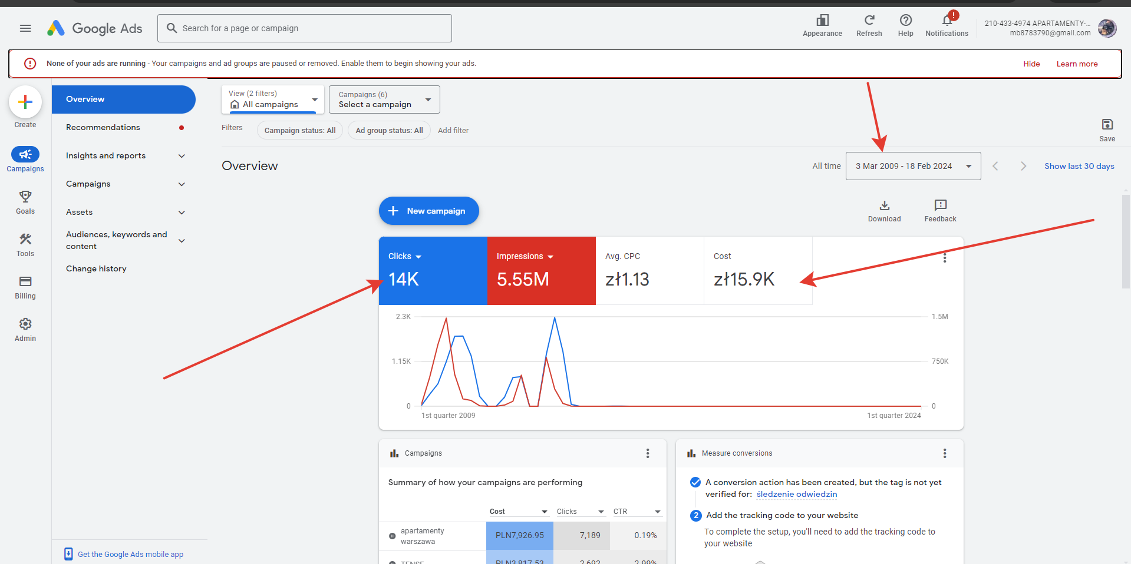Open the CTR column dropdown

pyautogui.click(x=637, y=512)
